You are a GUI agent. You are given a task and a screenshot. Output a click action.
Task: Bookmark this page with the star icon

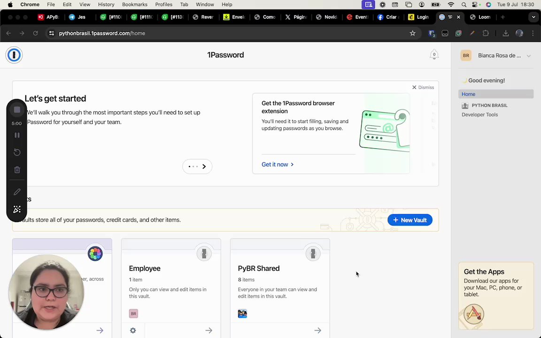click(x=413, y=33)
